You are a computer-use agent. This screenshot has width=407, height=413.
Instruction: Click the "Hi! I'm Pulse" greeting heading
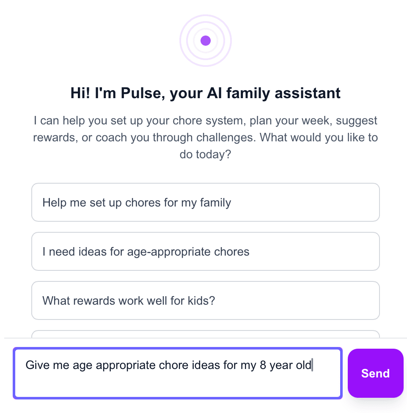205,93
